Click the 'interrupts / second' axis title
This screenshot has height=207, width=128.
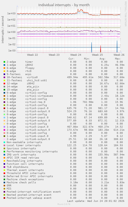tap(3, 30)
